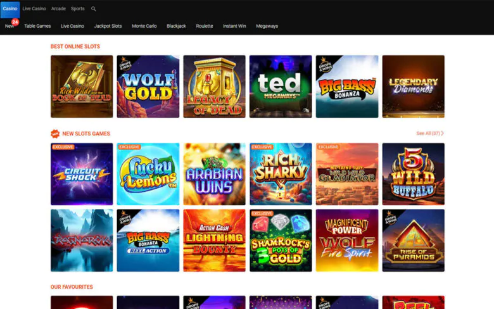The image size is (494, 309).
Task: Open the Lucky Lemons game
Action: click(x=148, y=174)
